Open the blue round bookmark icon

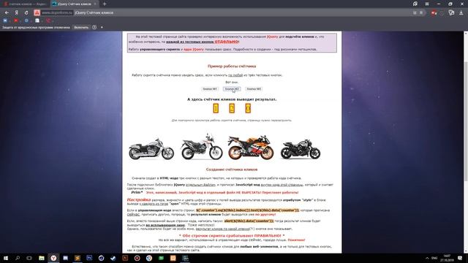[x=26, y=20]
